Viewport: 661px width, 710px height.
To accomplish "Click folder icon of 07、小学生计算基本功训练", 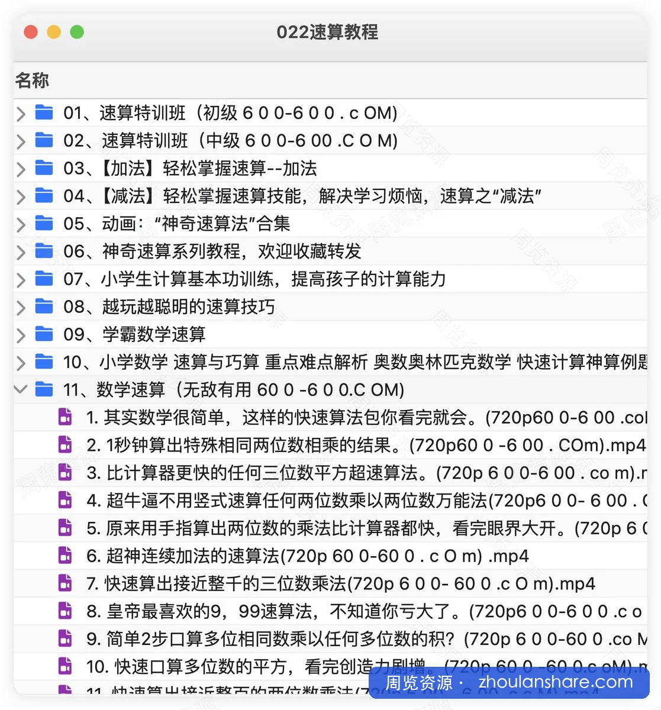I will (44, 279).
